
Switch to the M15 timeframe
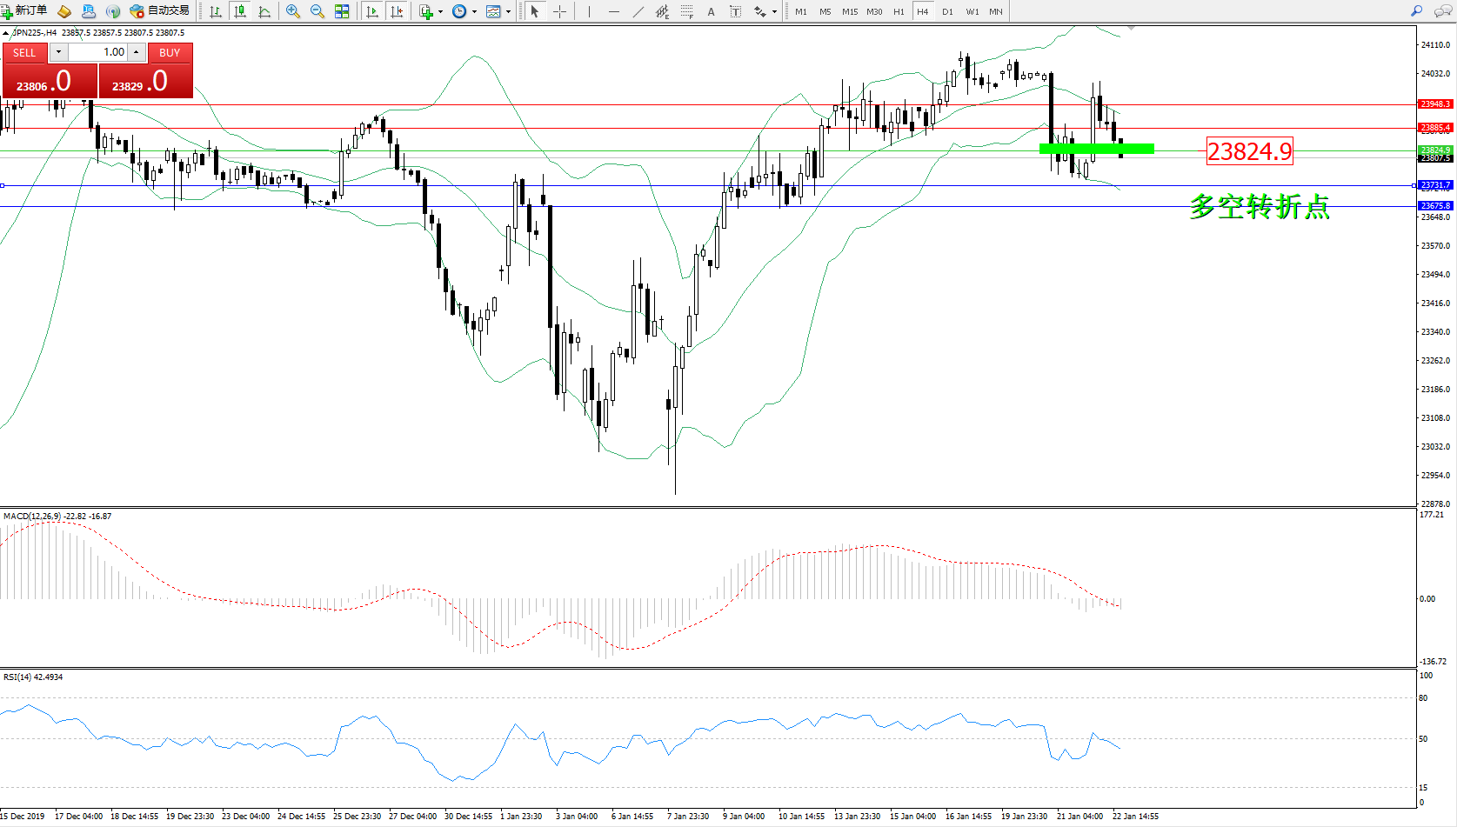coord(849,11)
